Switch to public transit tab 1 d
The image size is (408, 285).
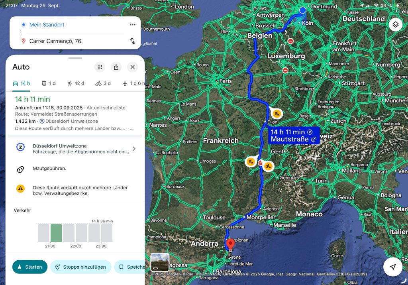pyautogui.click(x=49, y=83)
